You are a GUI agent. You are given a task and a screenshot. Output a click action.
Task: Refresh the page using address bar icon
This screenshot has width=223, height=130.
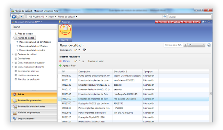coord(165,17)
